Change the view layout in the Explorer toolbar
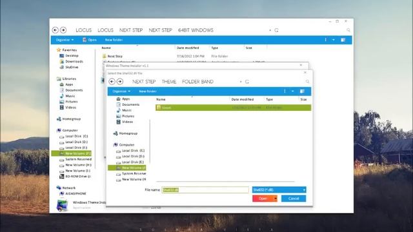The width and height of the screenshot is (413, 232). (326, 40)
